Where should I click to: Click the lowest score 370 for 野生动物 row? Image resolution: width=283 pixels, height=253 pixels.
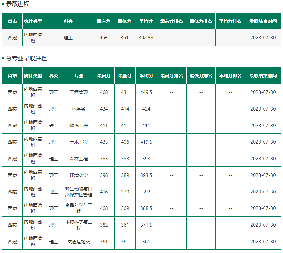point(125,192)
